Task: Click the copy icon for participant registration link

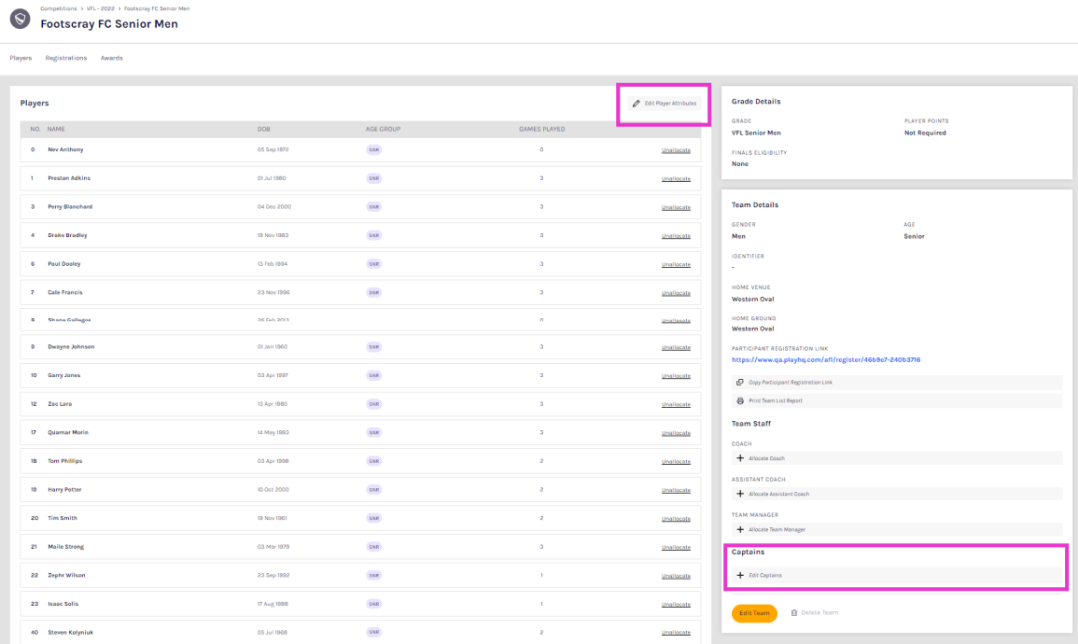Action: 740,382
